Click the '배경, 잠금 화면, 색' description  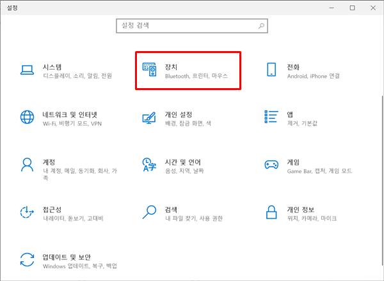(x=188, y=123)
